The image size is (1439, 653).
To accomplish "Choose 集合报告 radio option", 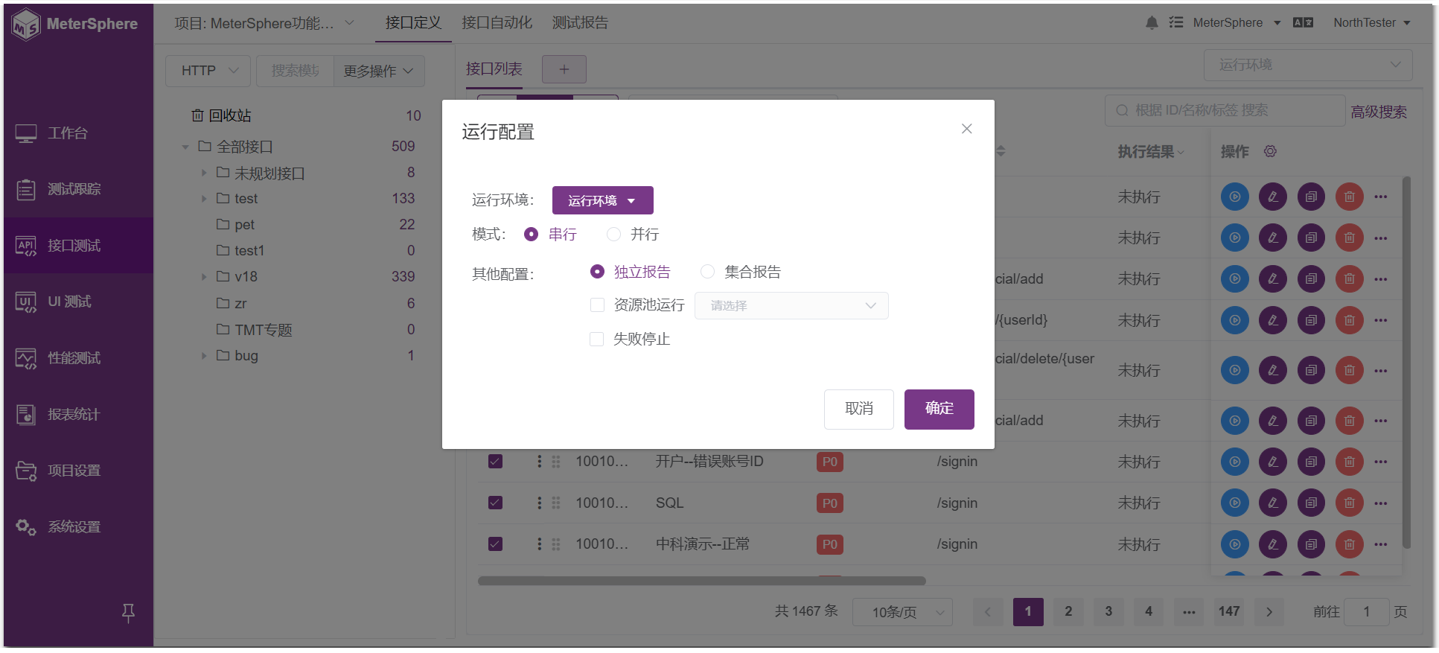I will [x=707, y=272].
